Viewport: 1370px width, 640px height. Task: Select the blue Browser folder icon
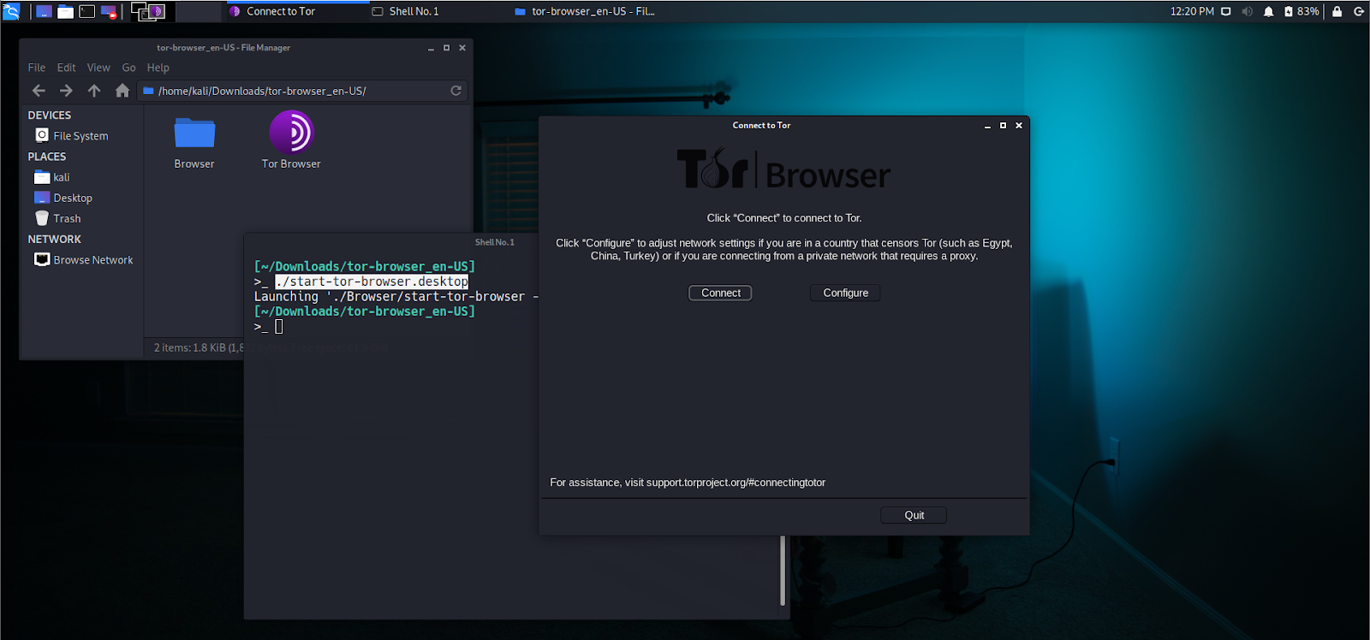(194, 143)
